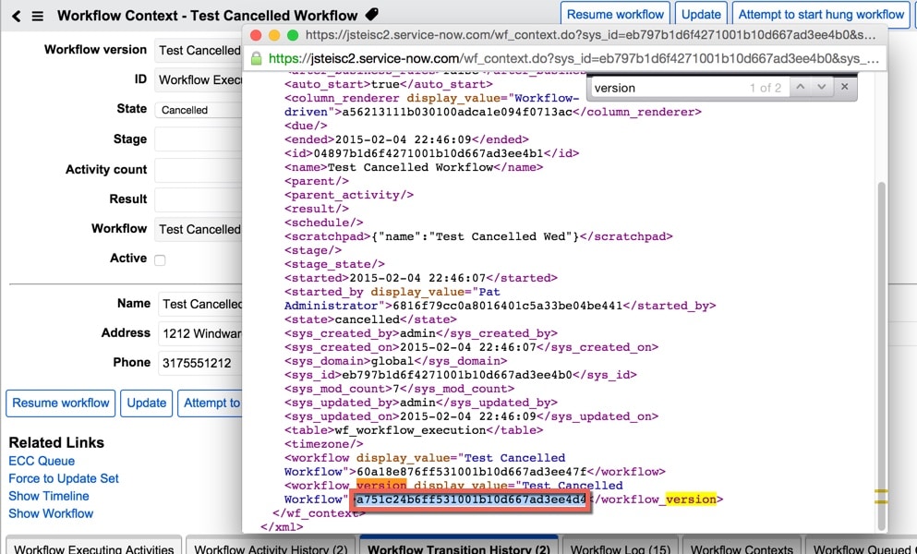Open the Show Timeline related link
The width and height of the screenshot is (917, 554).
point(48,496)
